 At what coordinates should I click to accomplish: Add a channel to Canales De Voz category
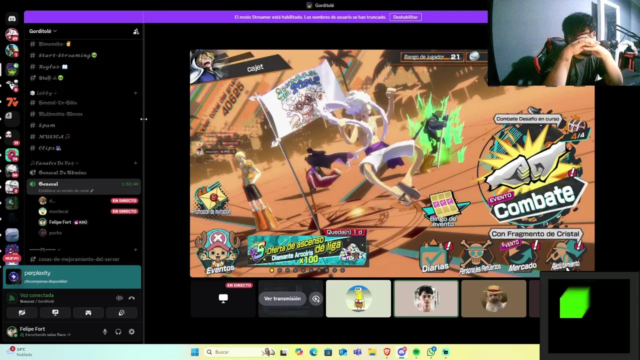point(135,163)
